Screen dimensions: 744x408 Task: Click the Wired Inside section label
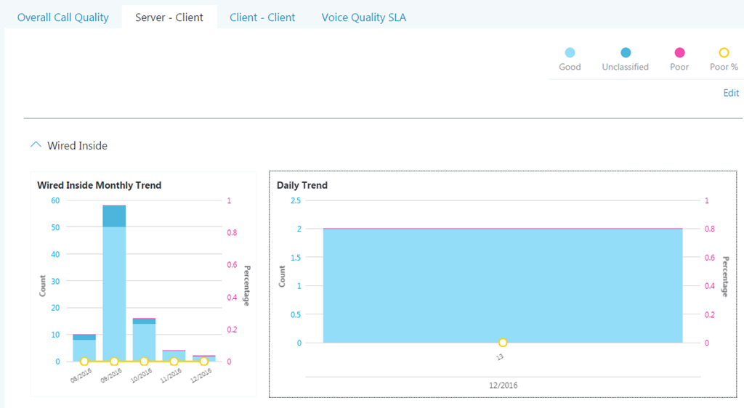[77, 146]
